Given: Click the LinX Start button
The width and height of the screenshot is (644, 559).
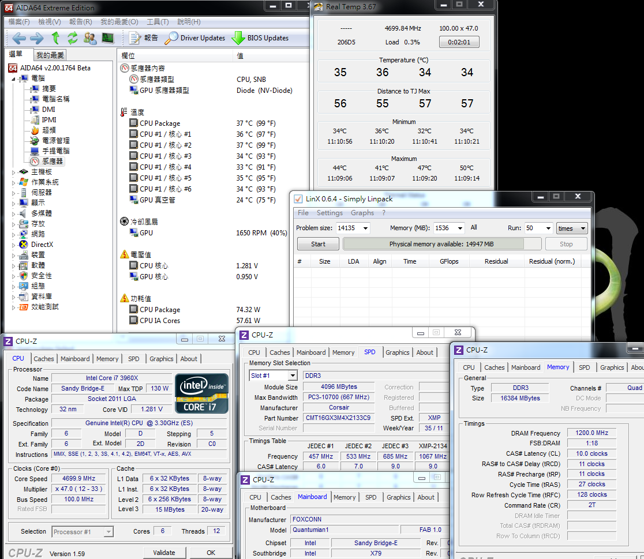Looking at the screenshot, I should click(318, 244).
